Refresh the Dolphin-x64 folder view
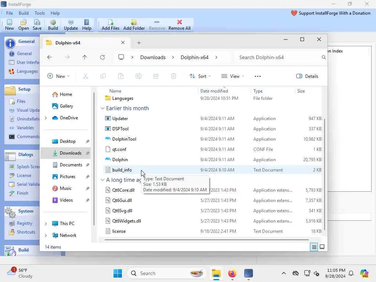This screenshot has width=376, height=282. pos(102,57)
